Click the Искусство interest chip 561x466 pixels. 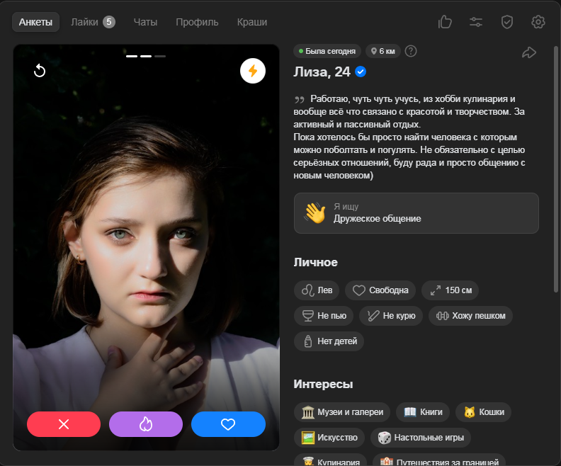click(329, 438)
